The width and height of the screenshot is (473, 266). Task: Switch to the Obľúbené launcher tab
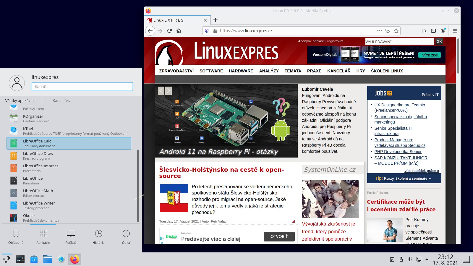pos(16,237)
